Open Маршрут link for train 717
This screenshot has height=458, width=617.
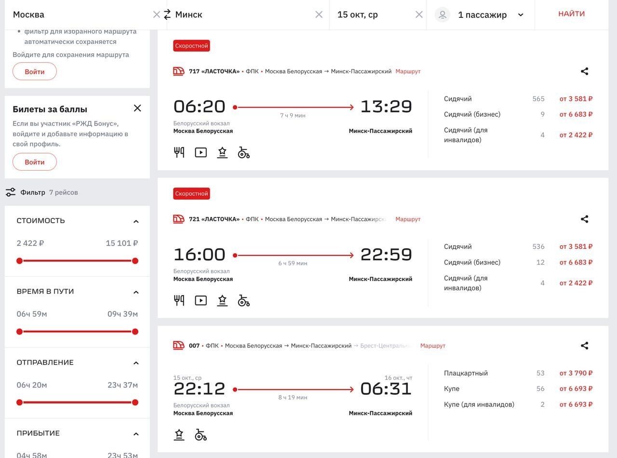coord(408,71)
